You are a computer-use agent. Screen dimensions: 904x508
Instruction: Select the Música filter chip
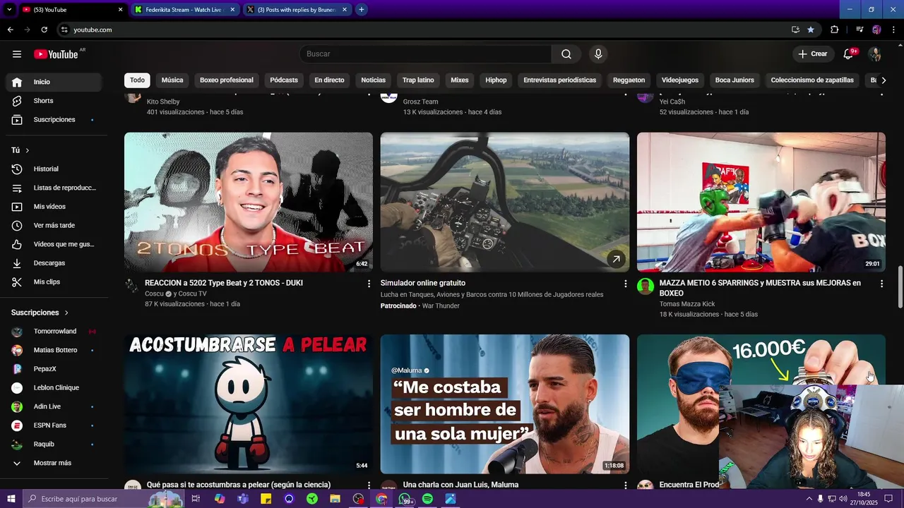click(172, 80)
